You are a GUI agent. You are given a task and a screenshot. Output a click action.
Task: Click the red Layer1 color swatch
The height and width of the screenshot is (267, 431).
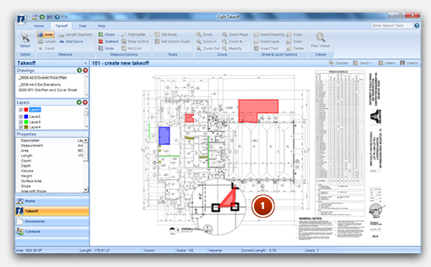[26, 110]
